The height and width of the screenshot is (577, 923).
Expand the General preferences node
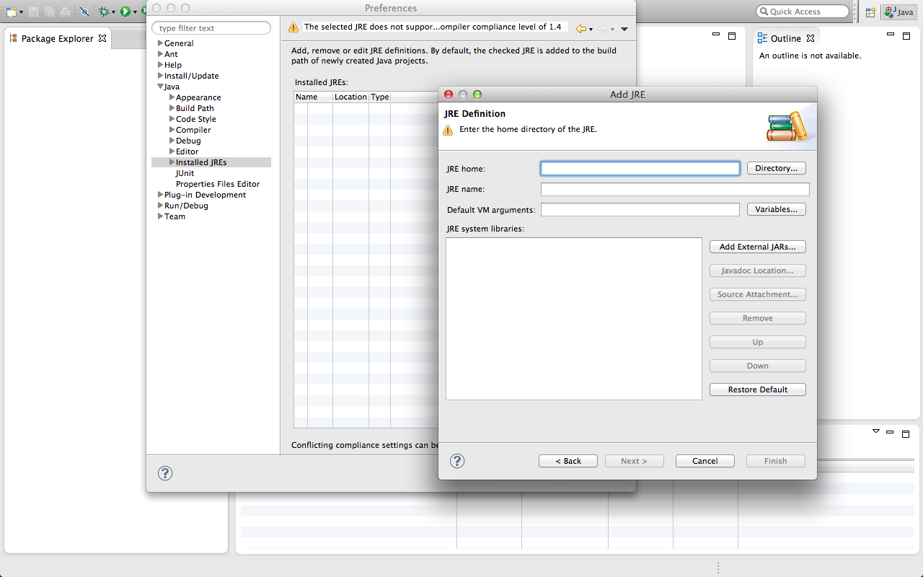pos(161,43)
